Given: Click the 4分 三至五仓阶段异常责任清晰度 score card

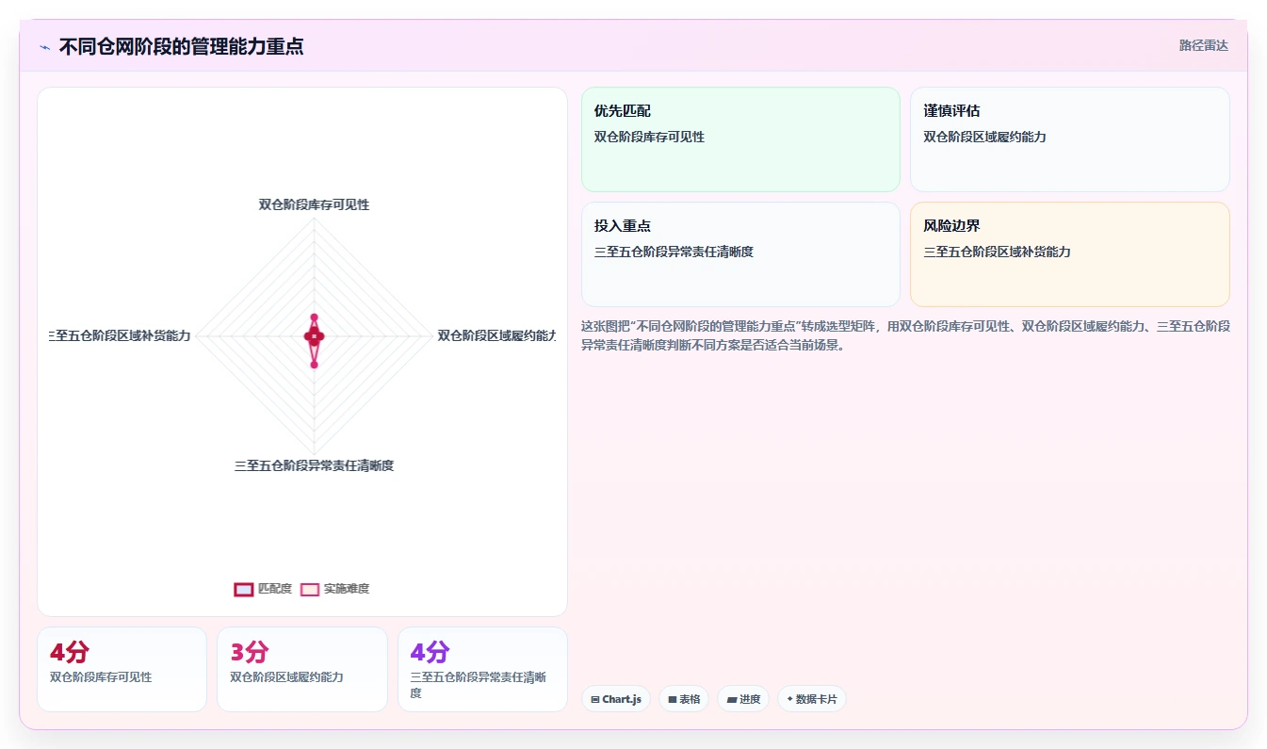Looking at the screenshot, I should tap(482, 669).
